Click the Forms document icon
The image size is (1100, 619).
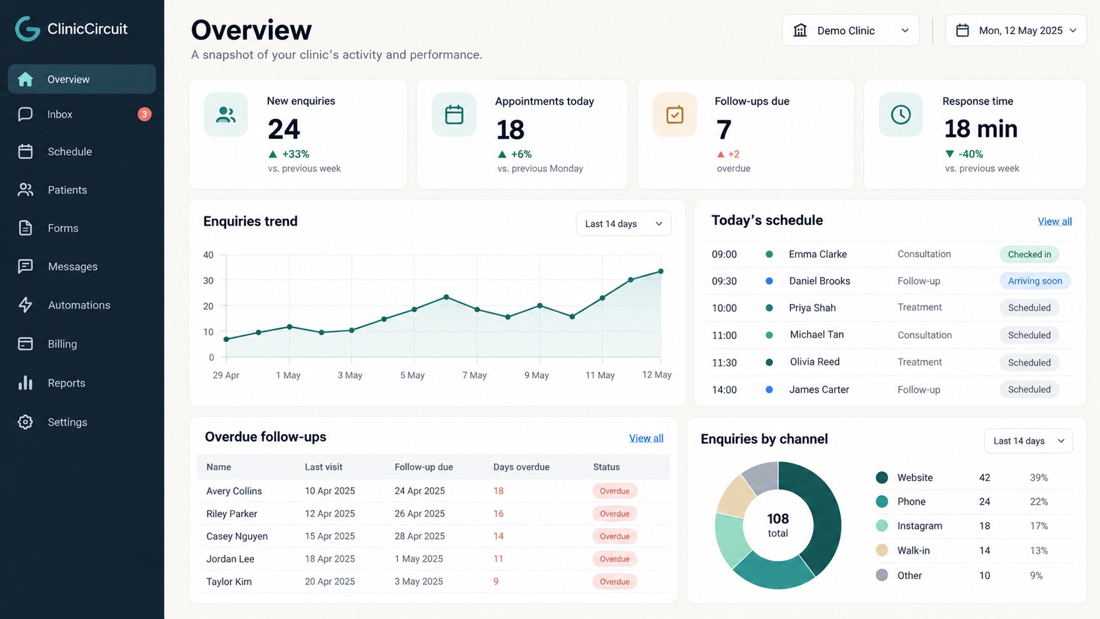(x=25, y=228)
